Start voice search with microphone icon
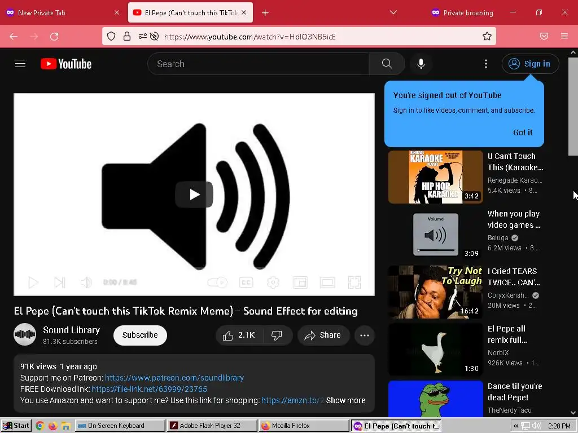 421,64
